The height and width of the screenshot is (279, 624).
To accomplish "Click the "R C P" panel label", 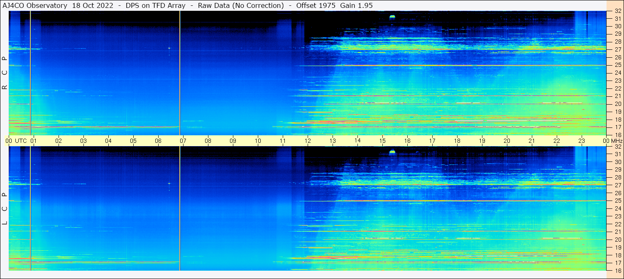I will 5,73.
